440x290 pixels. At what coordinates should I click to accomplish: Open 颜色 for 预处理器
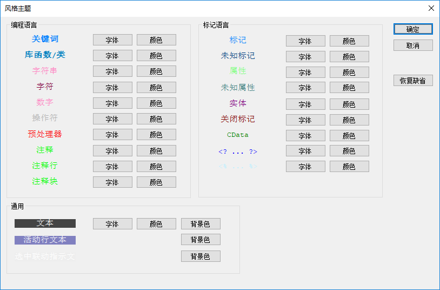[156, 135]
